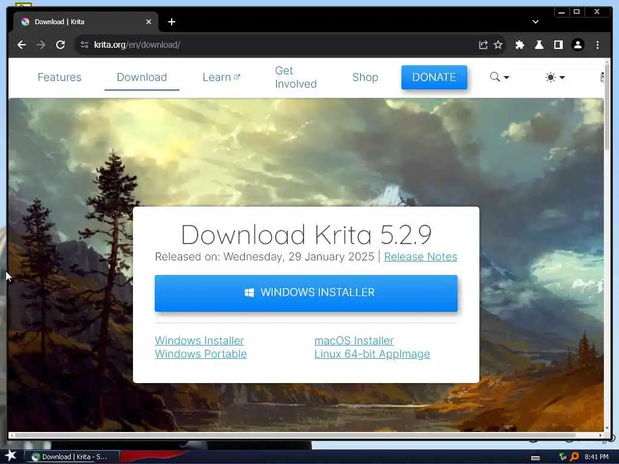Image resolution: width=619 pixels, height=464 pixels.
Task: Bookmark this page with the star icon
Action: pos(498,45)
